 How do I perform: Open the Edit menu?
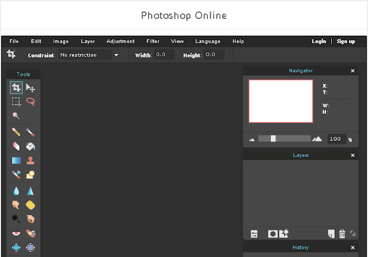(36, 41)
